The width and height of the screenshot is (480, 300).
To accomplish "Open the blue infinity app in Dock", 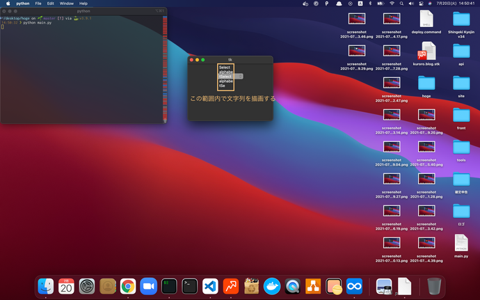I will pyautogui.click(x=354, y=286).
